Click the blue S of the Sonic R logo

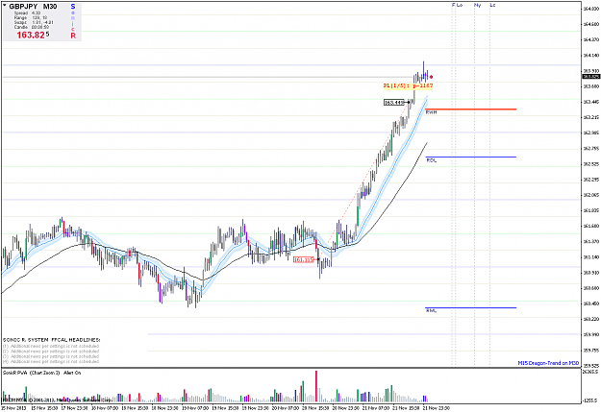pos(73,7)
